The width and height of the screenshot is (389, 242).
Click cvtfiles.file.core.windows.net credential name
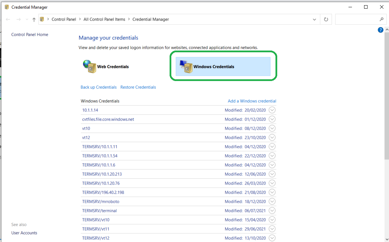tap(108, 119)
